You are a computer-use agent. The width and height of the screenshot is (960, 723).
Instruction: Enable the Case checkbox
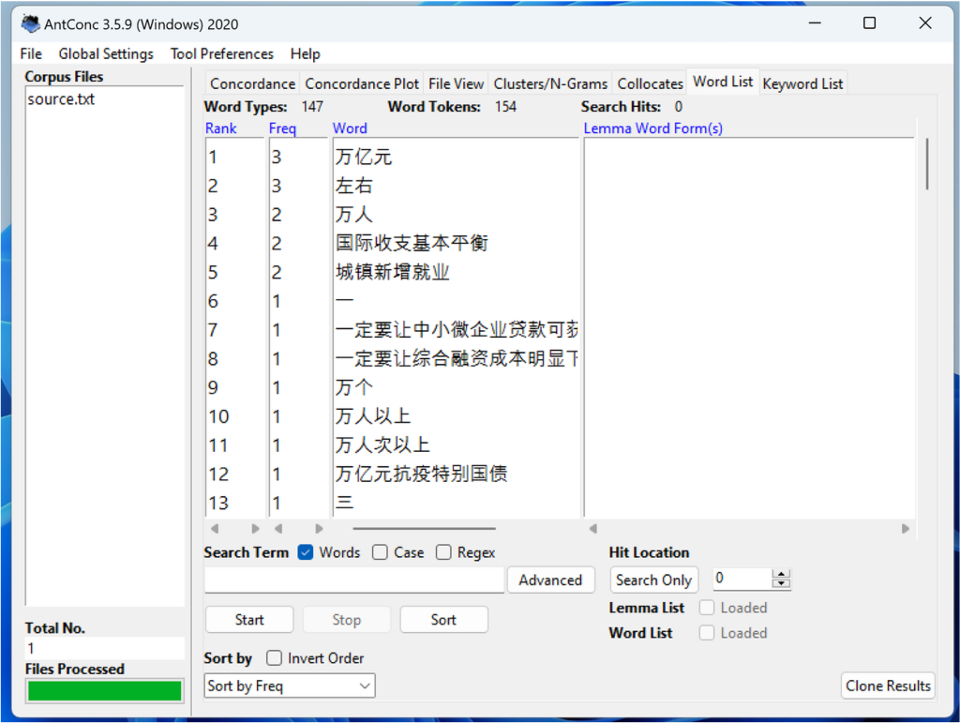coord(380,552)
